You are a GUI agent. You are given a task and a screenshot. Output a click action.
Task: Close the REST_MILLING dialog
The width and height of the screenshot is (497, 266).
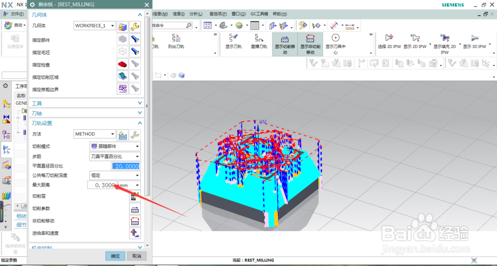pos(147,5)
